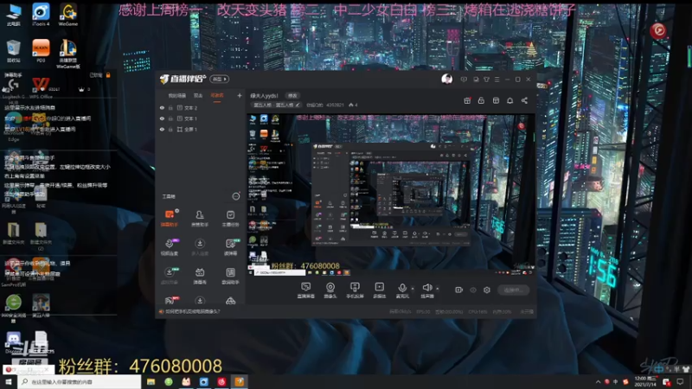Click the share icon above the preview
Screen dimensions: 692x389
pyautogui.click(x=524, y=100)
